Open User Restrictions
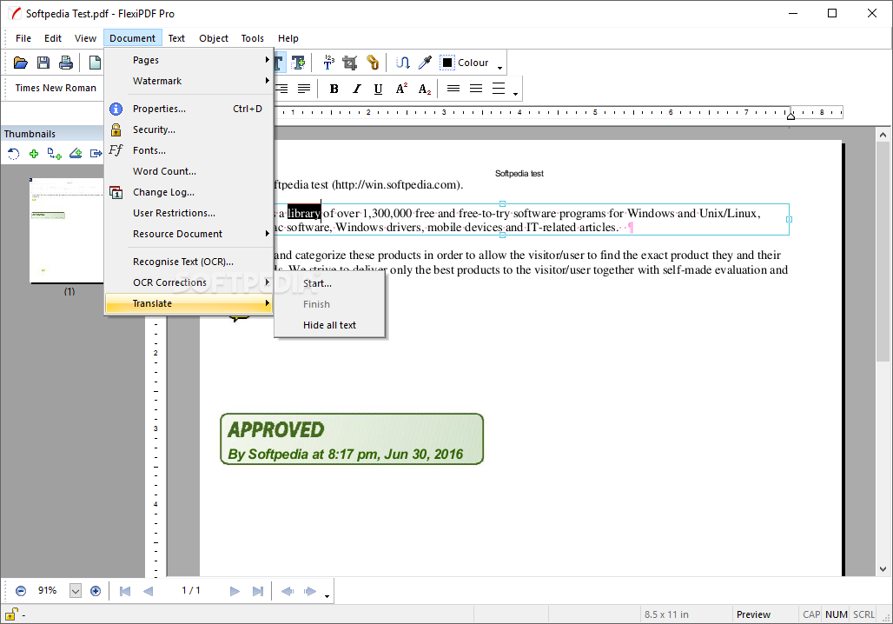The height and width of the screenshot is (624, 893). [x=189, y=213]
